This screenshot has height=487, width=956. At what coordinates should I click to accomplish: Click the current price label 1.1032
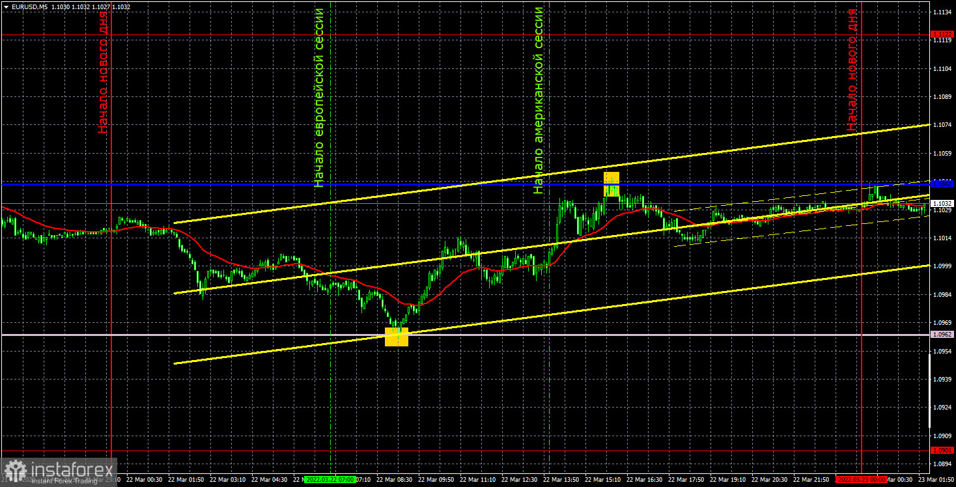[x=942, y=203]
